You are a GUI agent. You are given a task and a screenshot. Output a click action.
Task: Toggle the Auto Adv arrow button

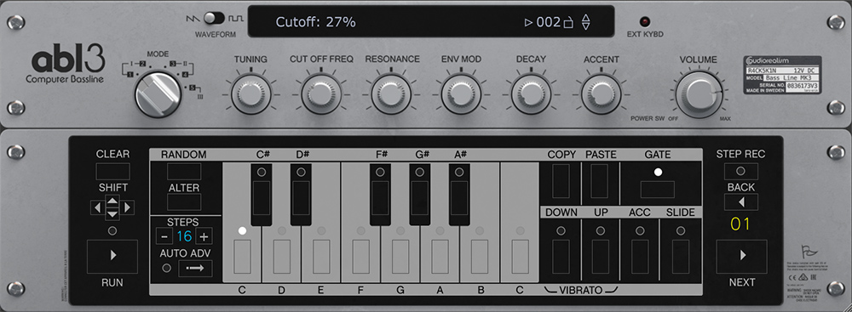tap(195, 268)
